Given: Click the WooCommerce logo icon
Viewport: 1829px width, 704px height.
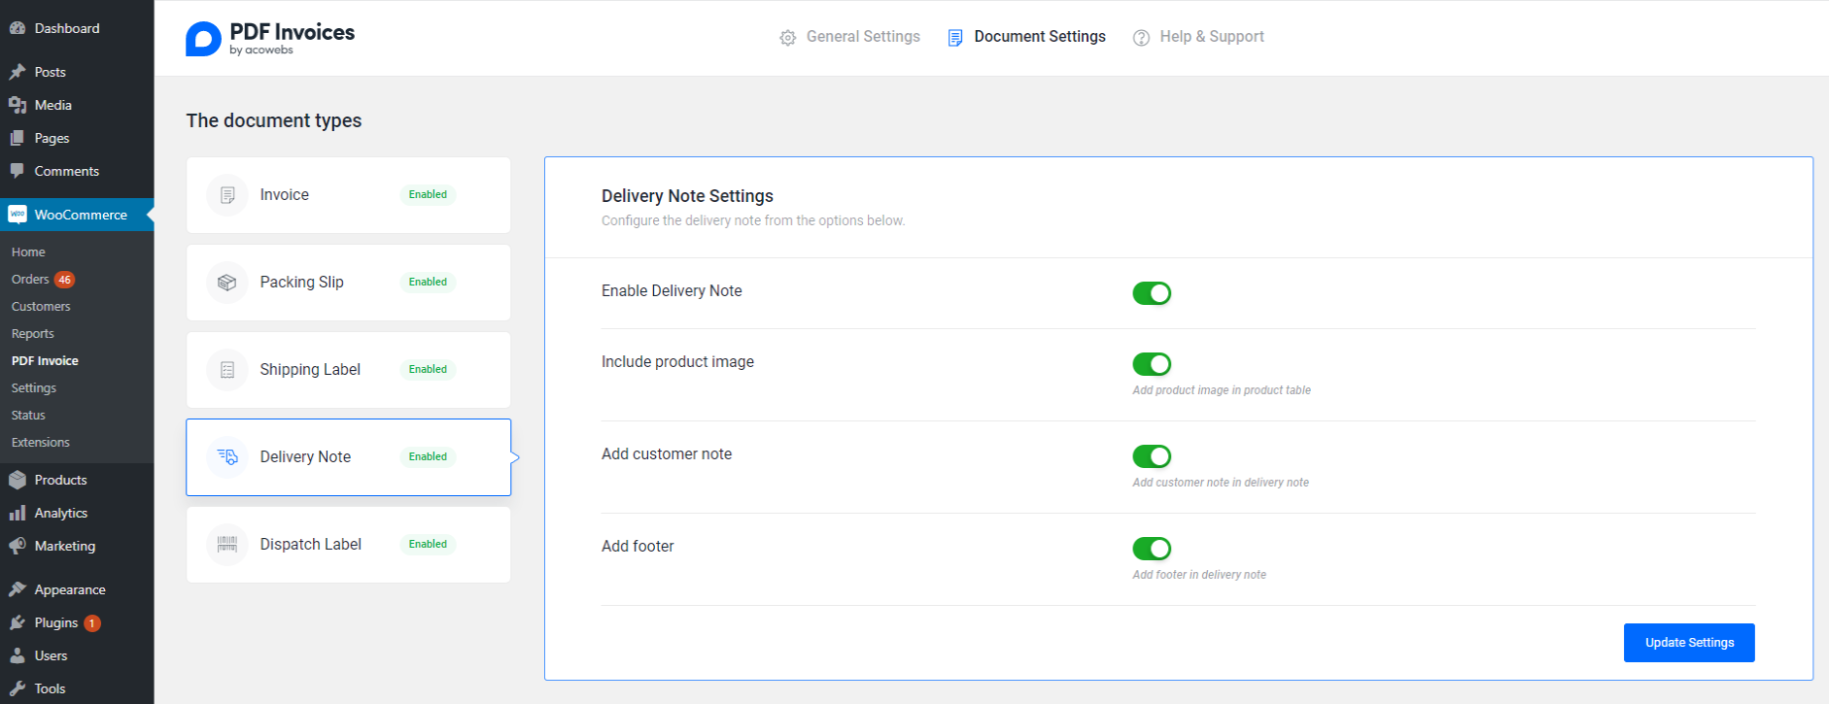Looking at the screenshot, I should point(17,215).
